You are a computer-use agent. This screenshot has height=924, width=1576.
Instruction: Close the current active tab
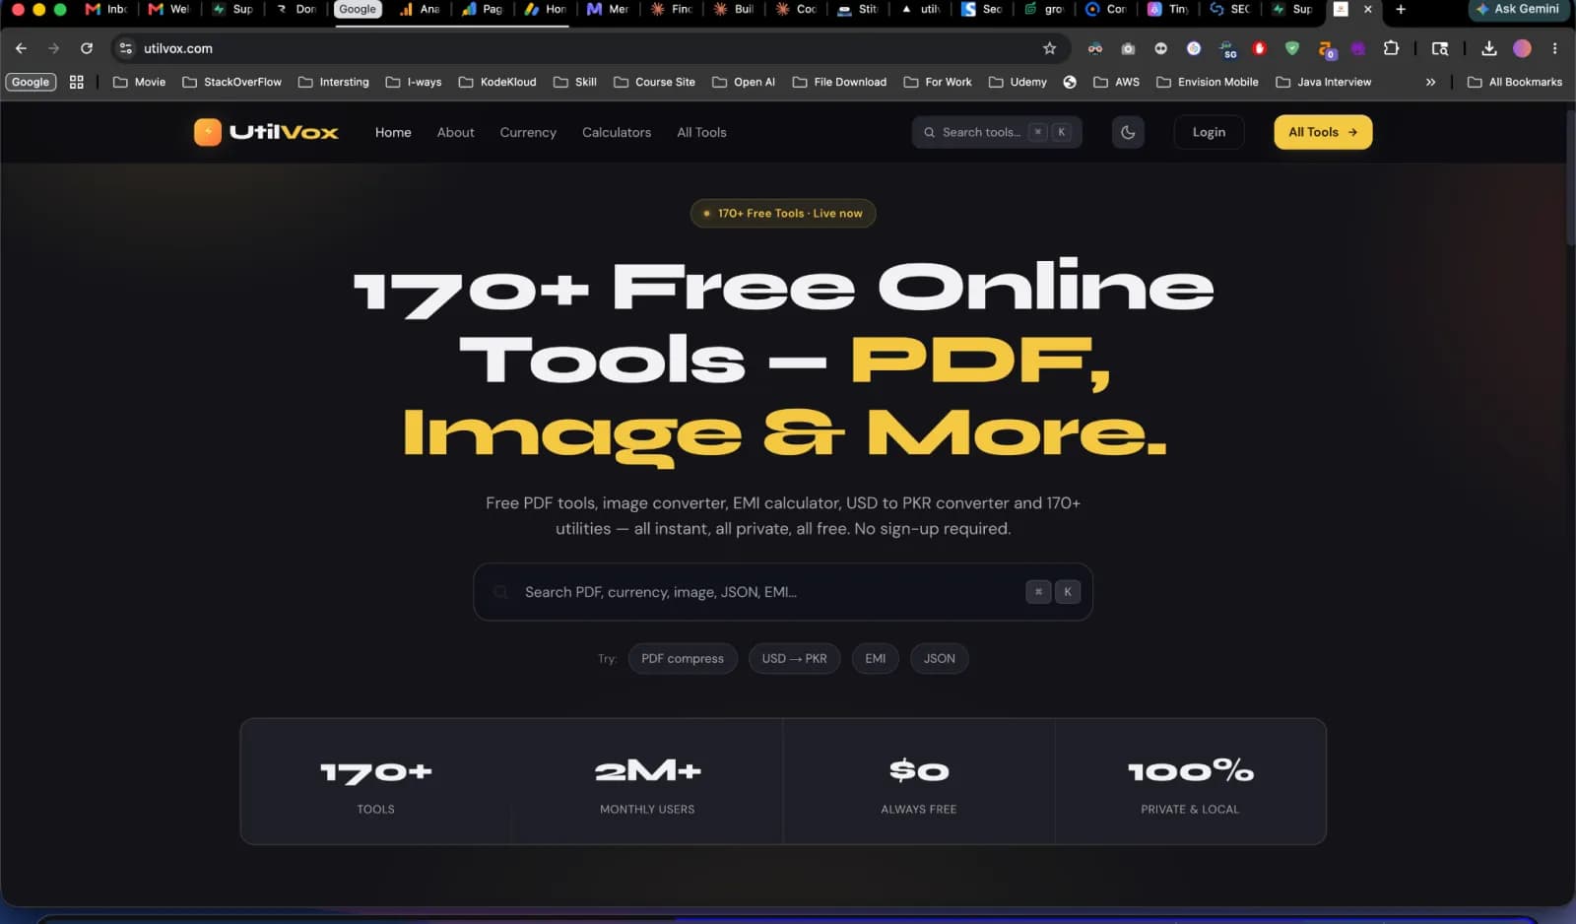pyautogui.click(x=1367, y=9)
